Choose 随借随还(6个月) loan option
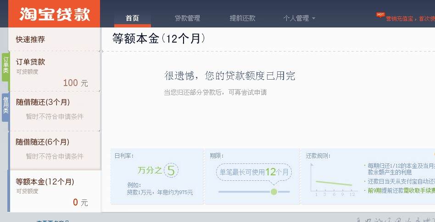435x222 pixels. point(54,151)
